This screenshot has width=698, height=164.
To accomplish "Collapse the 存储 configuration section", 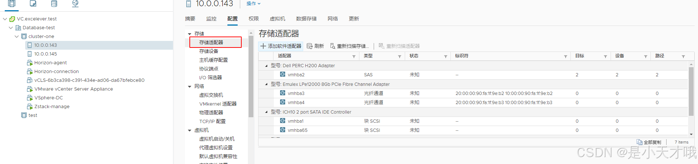I will (x=190, y=34).
